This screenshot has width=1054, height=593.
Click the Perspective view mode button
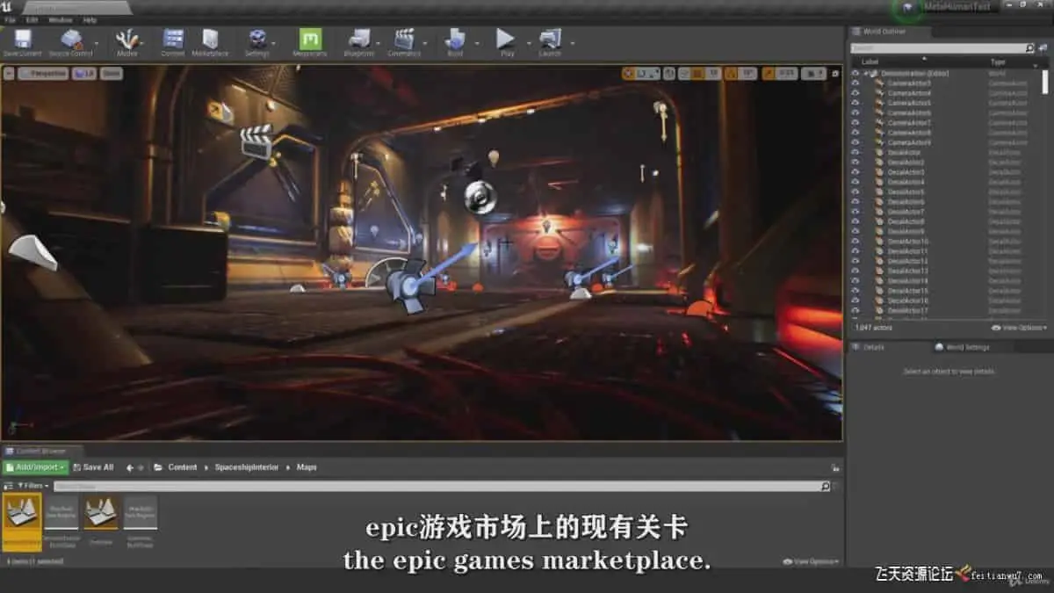pyautogui.click(x=44, y=74)
